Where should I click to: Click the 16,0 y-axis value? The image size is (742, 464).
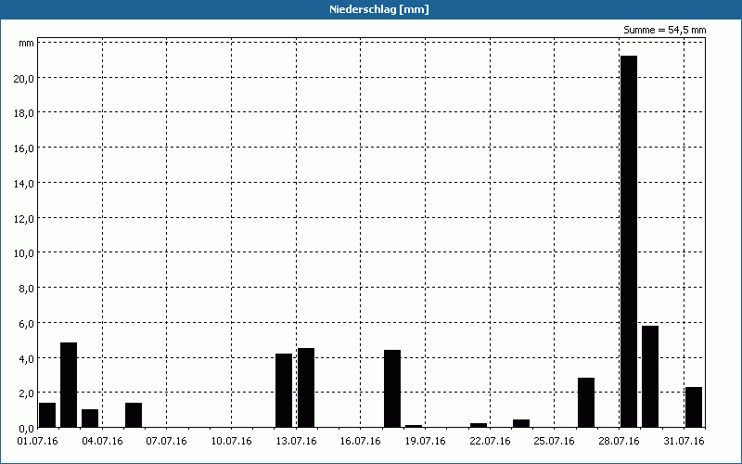tap(24, 148)
